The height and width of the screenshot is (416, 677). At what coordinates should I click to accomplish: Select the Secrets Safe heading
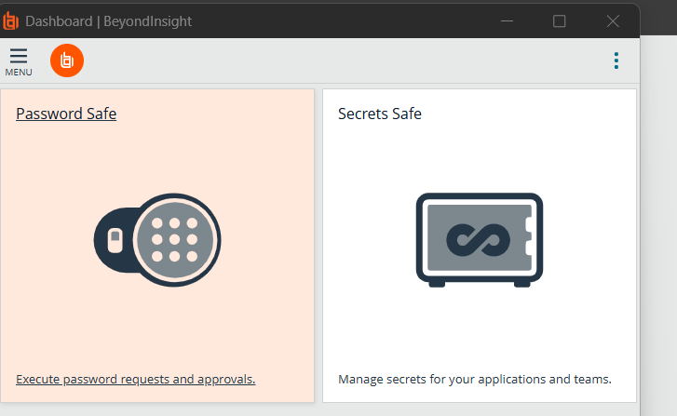pos(380,114)
